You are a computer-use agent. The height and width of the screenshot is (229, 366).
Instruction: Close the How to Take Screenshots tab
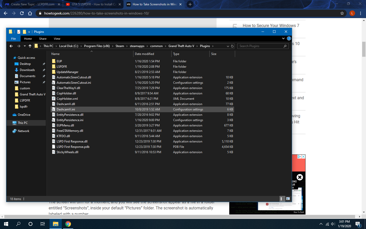coord(180,4)
